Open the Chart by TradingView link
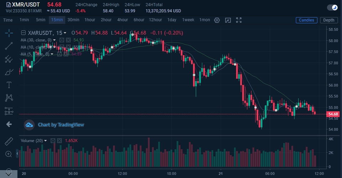The width and height of the screenshot is (342, 178). pos(61,125)
